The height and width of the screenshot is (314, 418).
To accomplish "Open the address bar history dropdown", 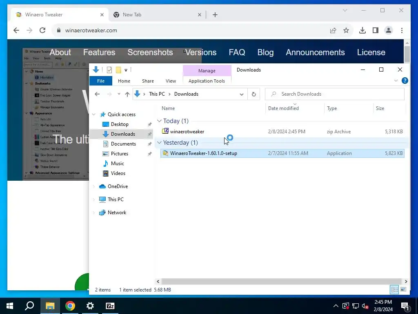I will [242, 94].
